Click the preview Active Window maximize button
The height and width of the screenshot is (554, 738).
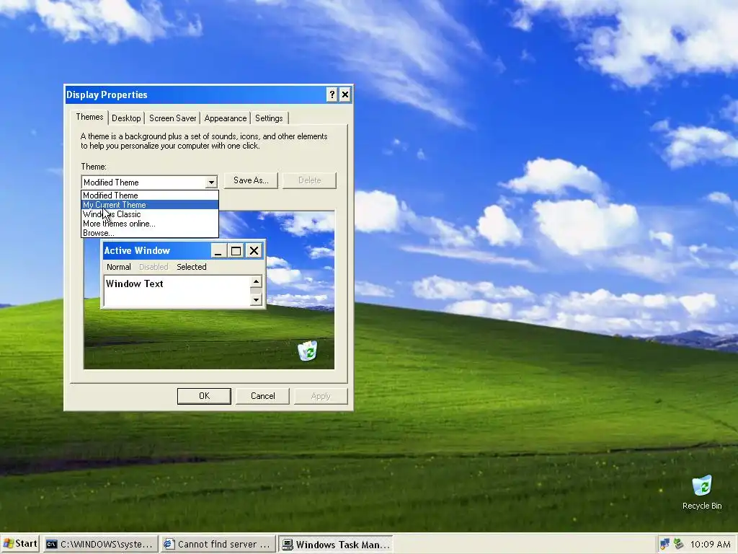236,250
